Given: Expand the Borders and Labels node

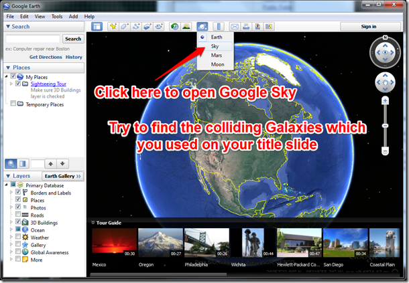Looking at the screenshot, I should [11, 192].
